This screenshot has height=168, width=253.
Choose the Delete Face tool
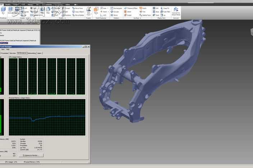click(x=145, y=15)
